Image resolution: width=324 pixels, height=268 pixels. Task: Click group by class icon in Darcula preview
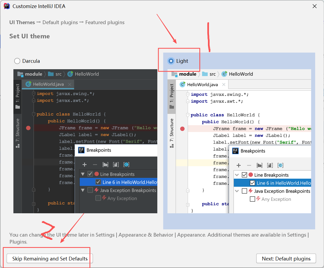[x=126, y=164]
